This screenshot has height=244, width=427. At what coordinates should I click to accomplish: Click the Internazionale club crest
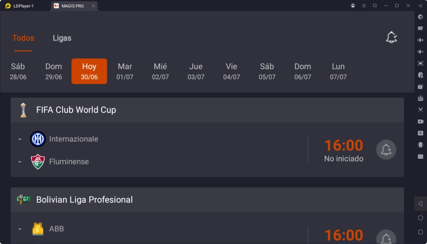click(x=38, y=139)
